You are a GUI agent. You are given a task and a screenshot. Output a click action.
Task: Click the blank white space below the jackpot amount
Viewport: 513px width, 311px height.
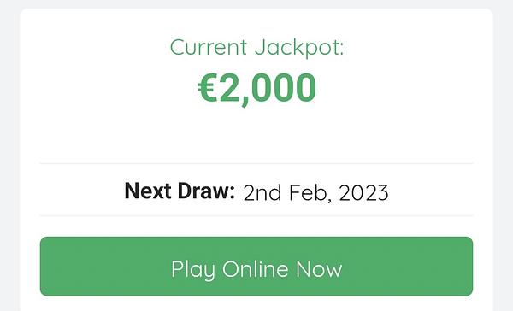tap(256, 134)
